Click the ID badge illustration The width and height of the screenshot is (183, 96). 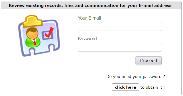click(x=39, y=36)
